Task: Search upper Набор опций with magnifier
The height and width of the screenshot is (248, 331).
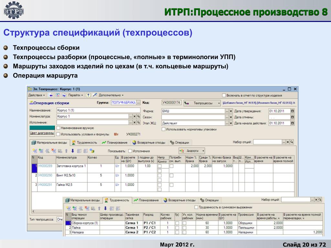Action: click(292, 142)
